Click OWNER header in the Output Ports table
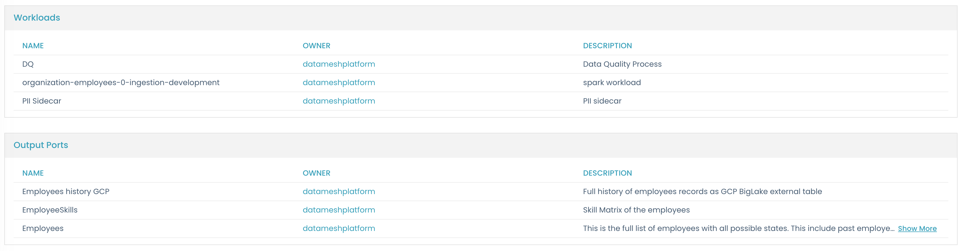 316,173
